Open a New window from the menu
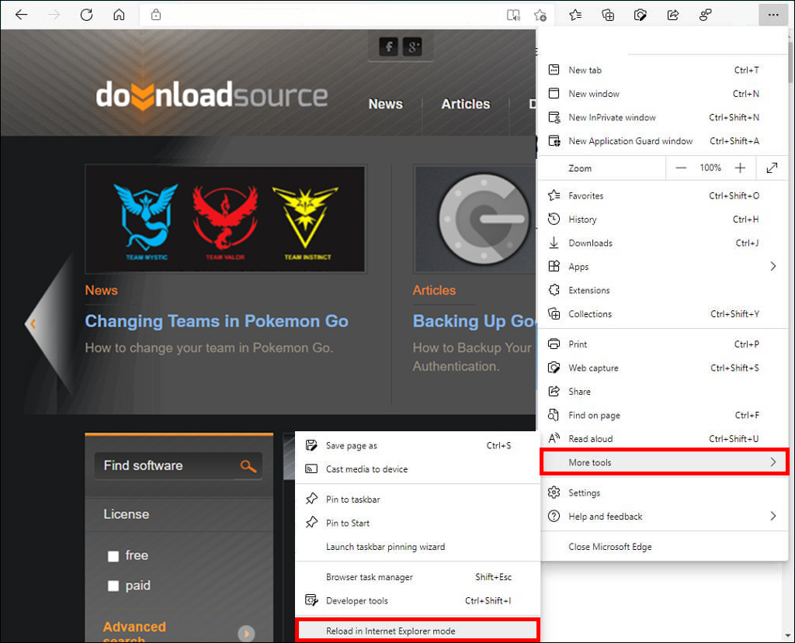Viewport: 795px width, 643px height. click(x=663, y=94)
